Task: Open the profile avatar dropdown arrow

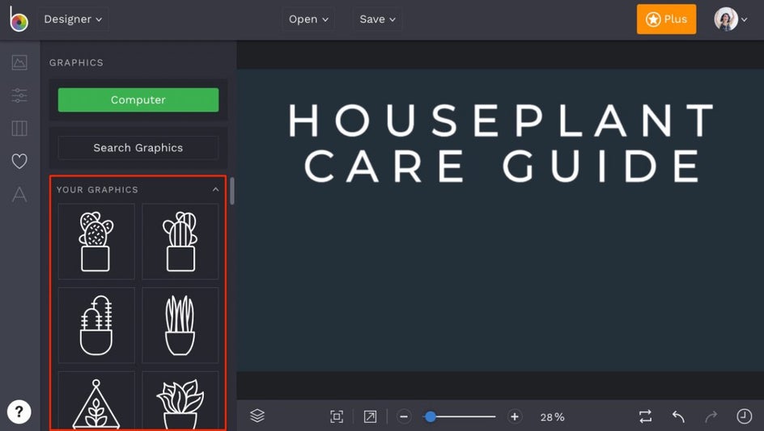Action: [744, 20]
